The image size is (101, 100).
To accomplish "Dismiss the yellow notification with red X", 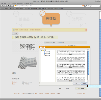I will click(x=86, y=30).
